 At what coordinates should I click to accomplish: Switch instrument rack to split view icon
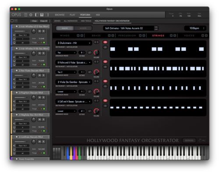[x=16, y=21]
